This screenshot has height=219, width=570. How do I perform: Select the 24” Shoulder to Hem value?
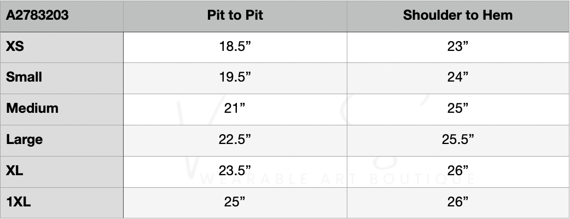point(458,77)
